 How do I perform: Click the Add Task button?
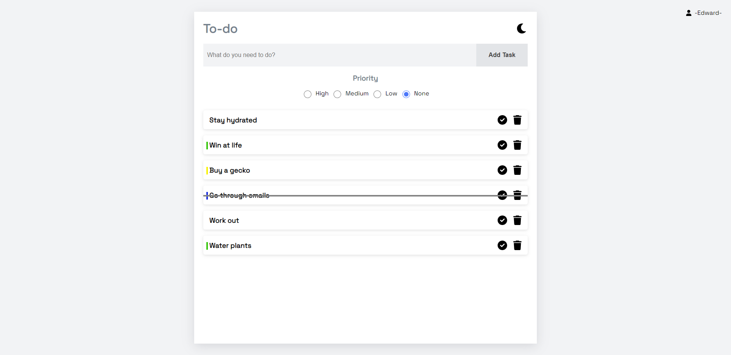pos(502,55)
